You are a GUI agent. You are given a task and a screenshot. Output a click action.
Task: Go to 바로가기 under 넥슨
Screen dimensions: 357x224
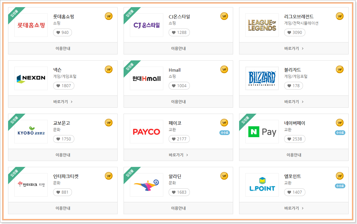63,102
